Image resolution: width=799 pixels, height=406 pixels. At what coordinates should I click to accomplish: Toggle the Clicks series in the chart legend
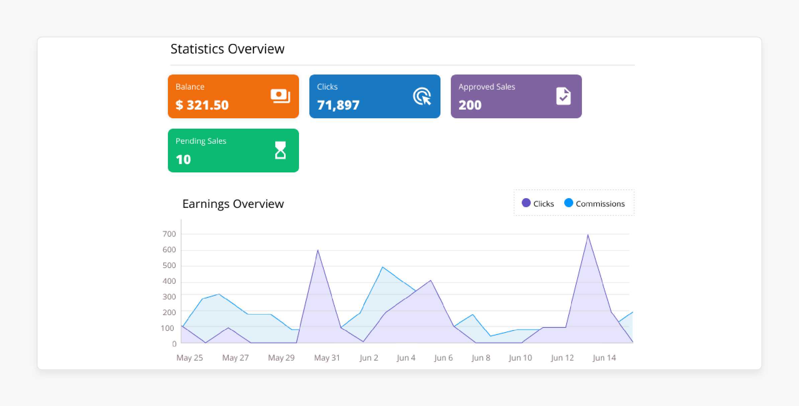click(x=538, y=203)
